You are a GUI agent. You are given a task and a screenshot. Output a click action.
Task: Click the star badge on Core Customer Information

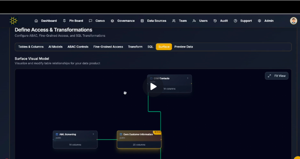157,132
